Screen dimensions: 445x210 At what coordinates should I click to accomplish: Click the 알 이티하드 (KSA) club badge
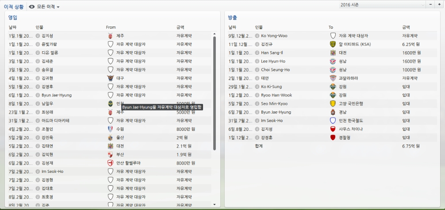coord(333,44)
